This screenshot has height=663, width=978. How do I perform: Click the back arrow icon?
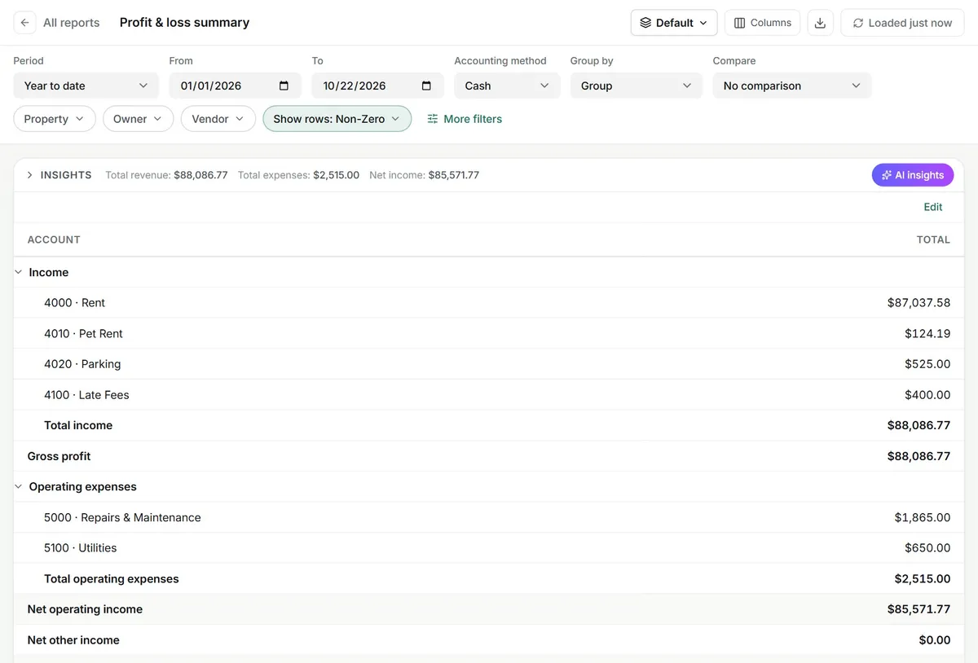tap(24, 23)
